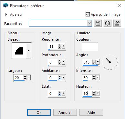
Task: Open the Angle slider dropdown arrow
Action: click(98, 62)
